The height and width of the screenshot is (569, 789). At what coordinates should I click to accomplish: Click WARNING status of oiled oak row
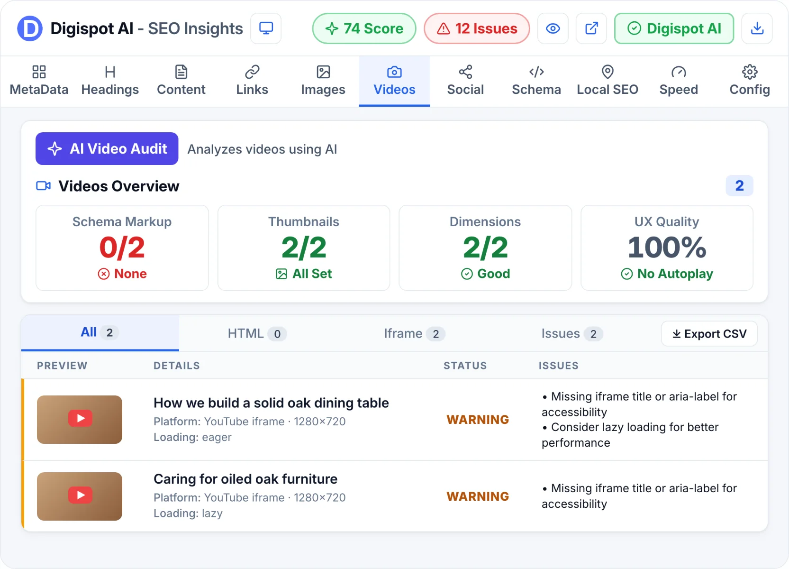point(478,496)
